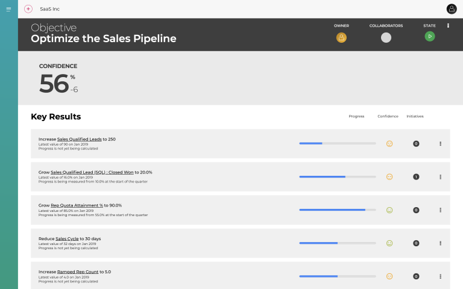
Task: Open the user profile avatar
Action: click(x=452, y=9)
